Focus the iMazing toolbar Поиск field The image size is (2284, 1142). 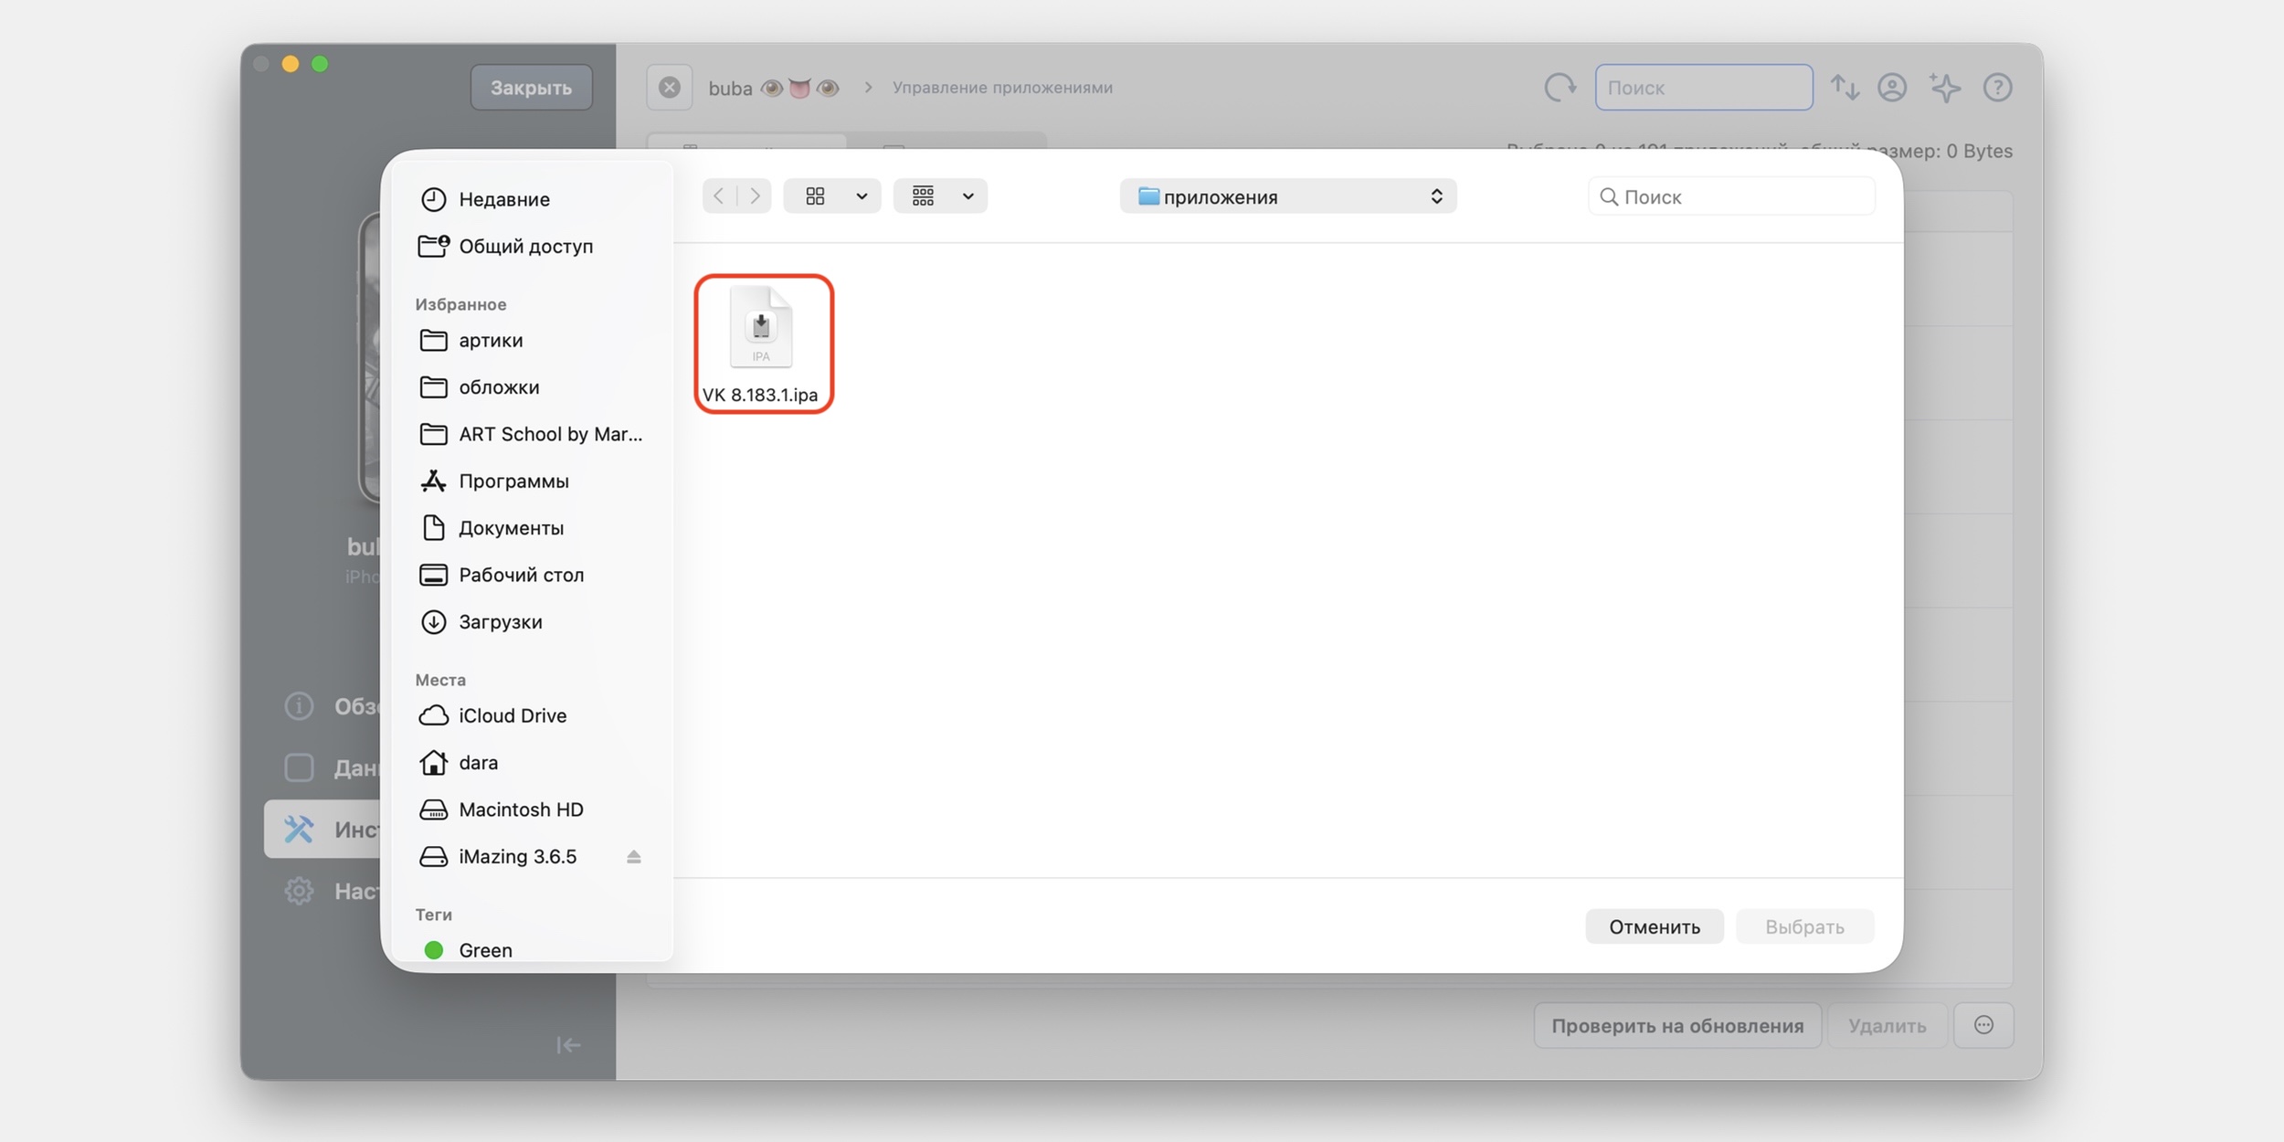pos(1704,88)
